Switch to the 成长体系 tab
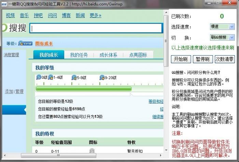 [x=108, y=55]
